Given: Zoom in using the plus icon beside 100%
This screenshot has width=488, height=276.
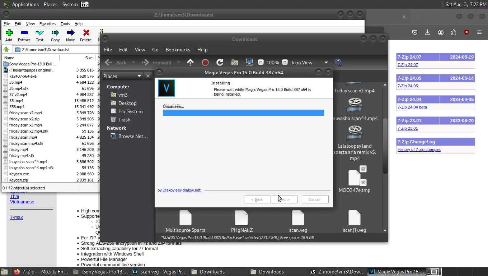Looking at the screenshot, I should coord(285,63).
